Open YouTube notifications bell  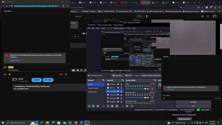208,16
